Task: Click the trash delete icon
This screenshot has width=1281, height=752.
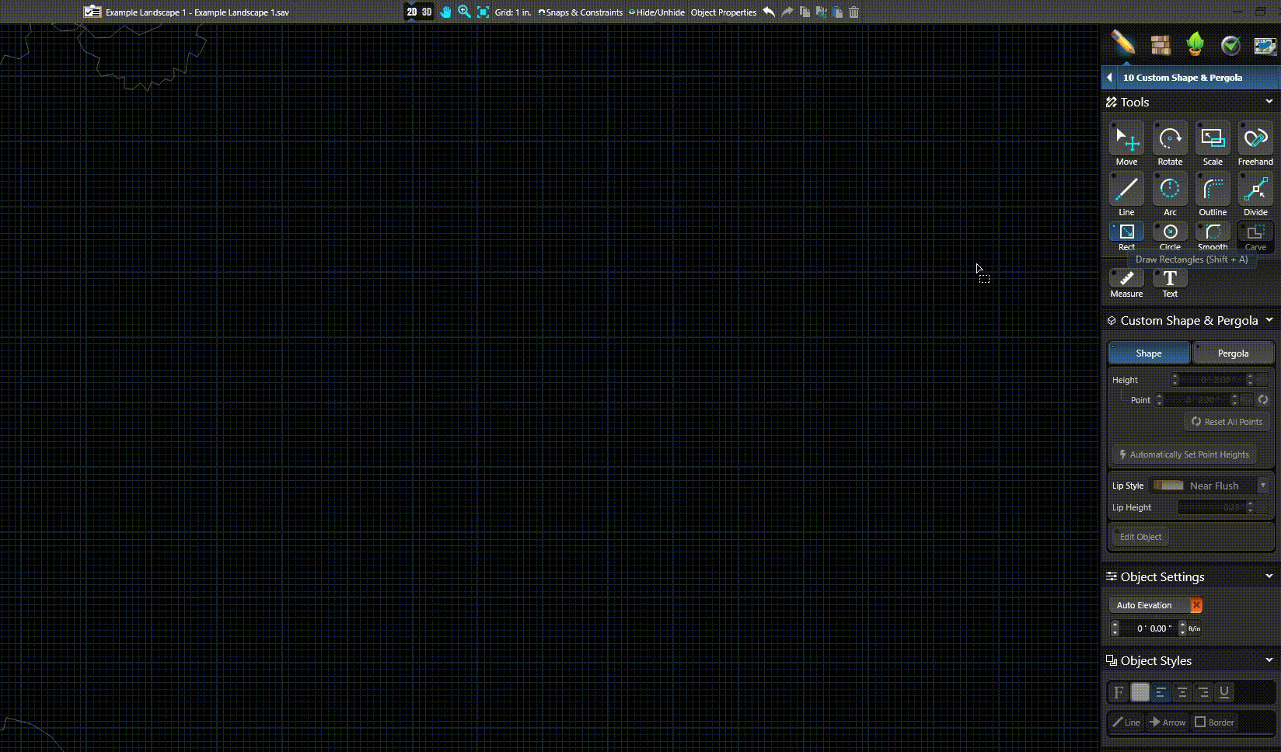Action: click(x=853, y=12)
